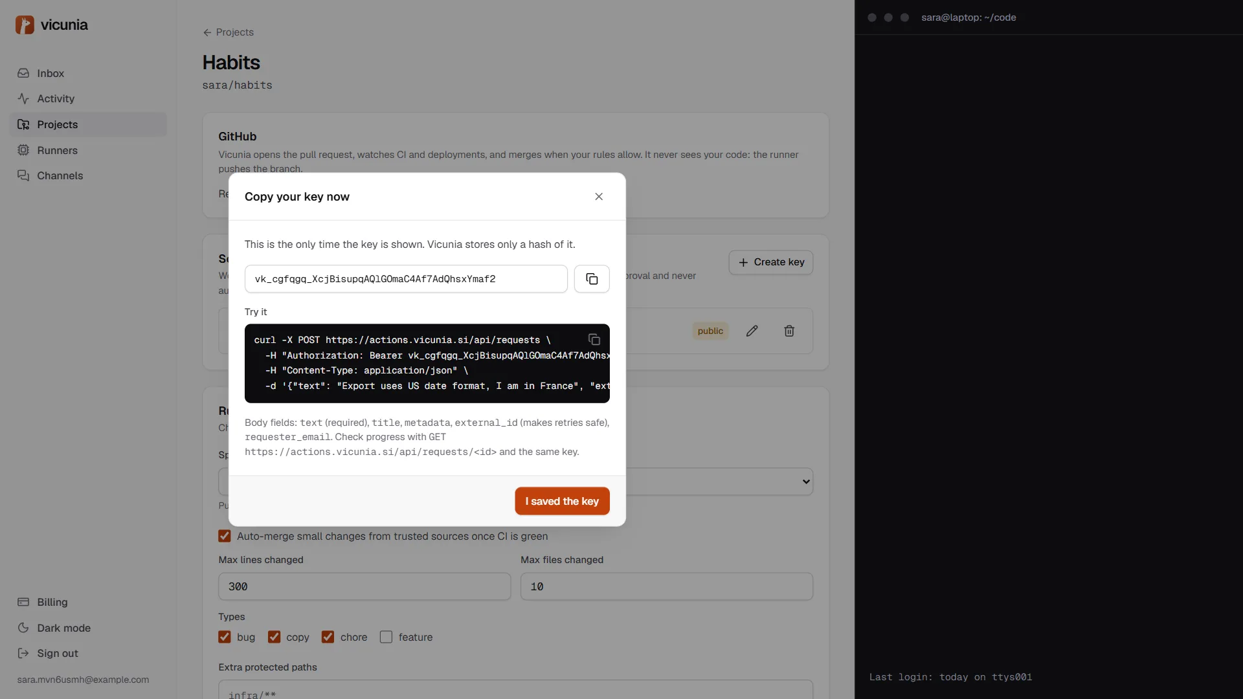The image size is (1243, 699).
Task: Click the Habits page heading
Action: (231, 63)
